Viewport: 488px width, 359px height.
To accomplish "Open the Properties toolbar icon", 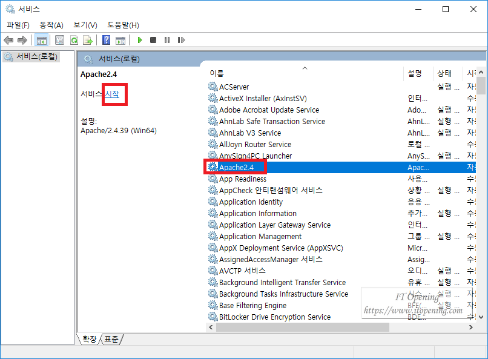I will pyautogui.click(x=59, y=40).
